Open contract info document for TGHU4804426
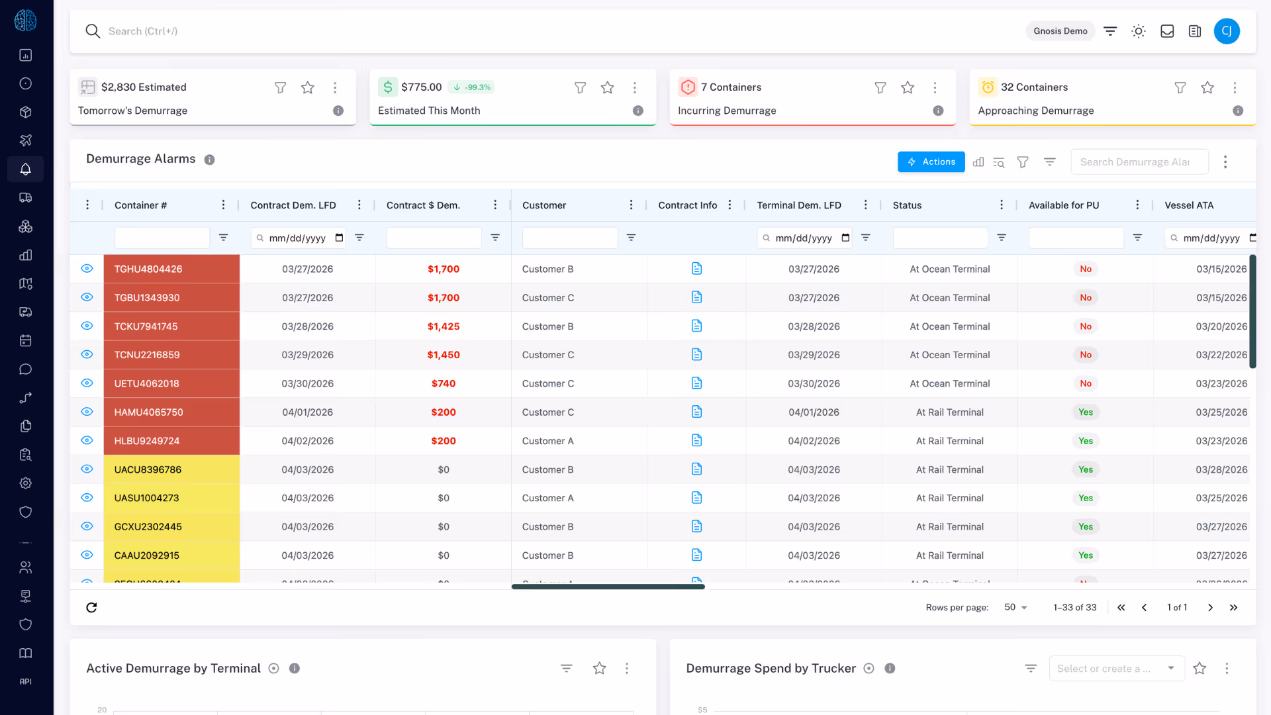This screenshot has height=715, width=1271. tap(696, 268)
